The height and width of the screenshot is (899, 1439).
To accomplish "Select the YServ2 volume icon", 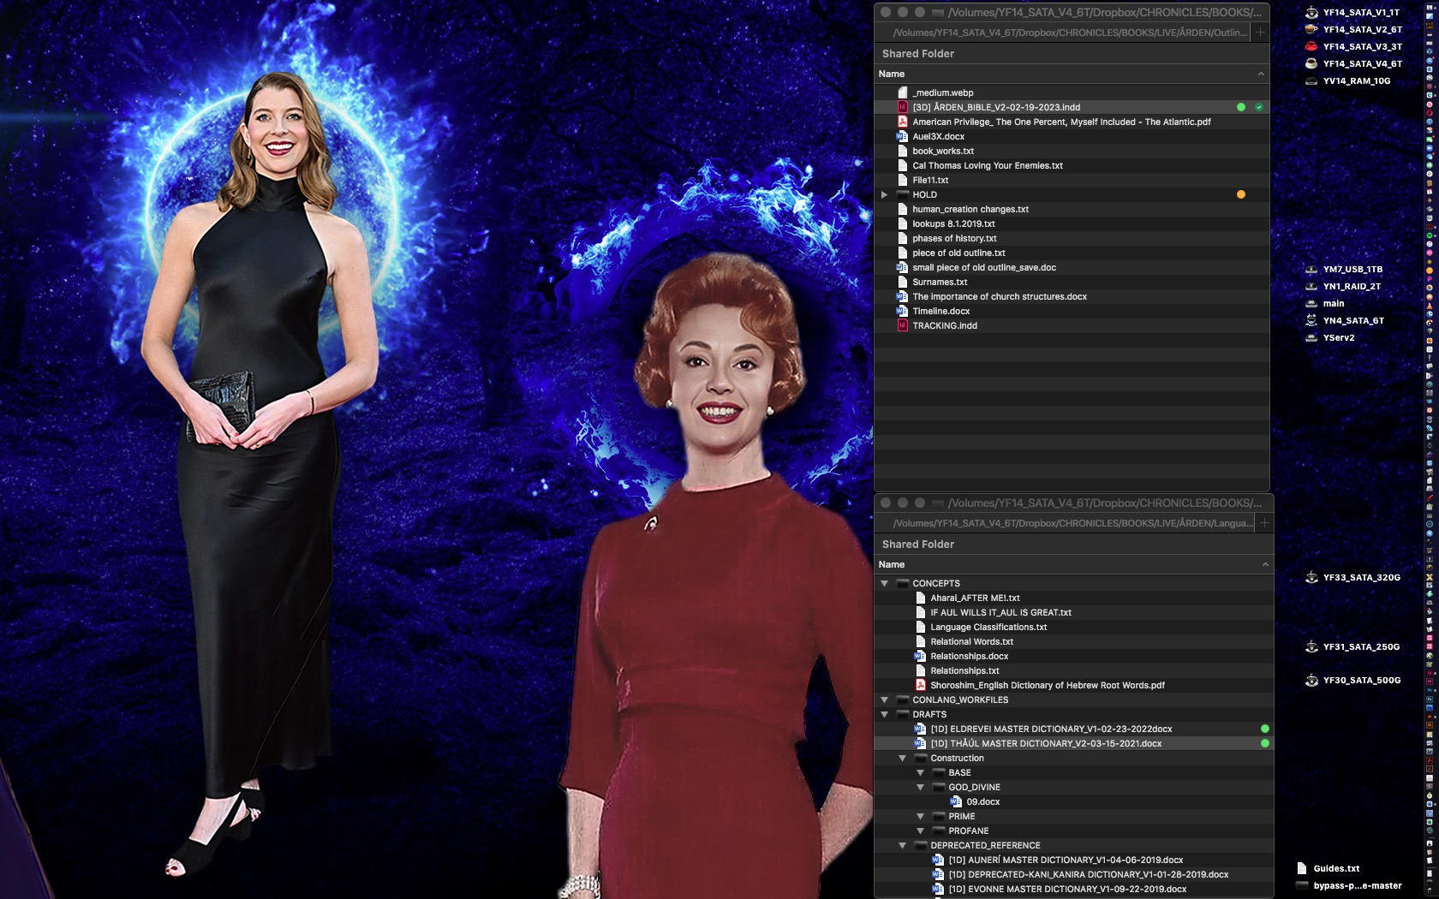I will pos(1311,337).
